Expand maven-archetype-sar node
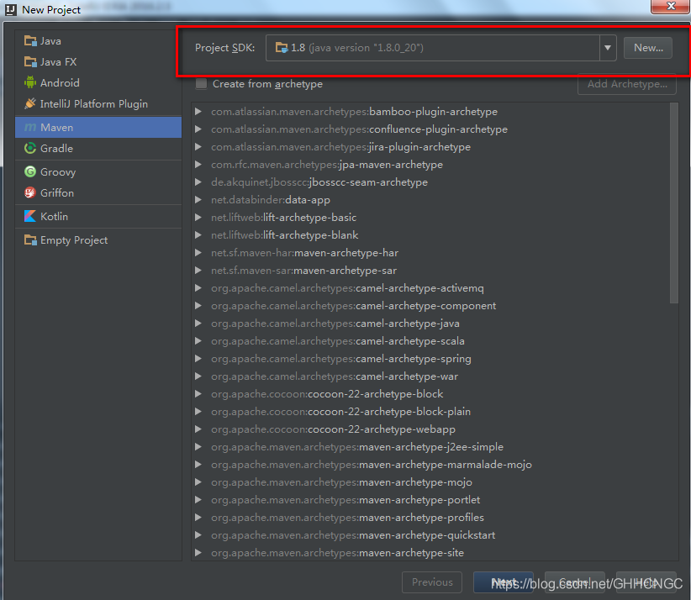691x600 pixels. click(x=198, y=270)
